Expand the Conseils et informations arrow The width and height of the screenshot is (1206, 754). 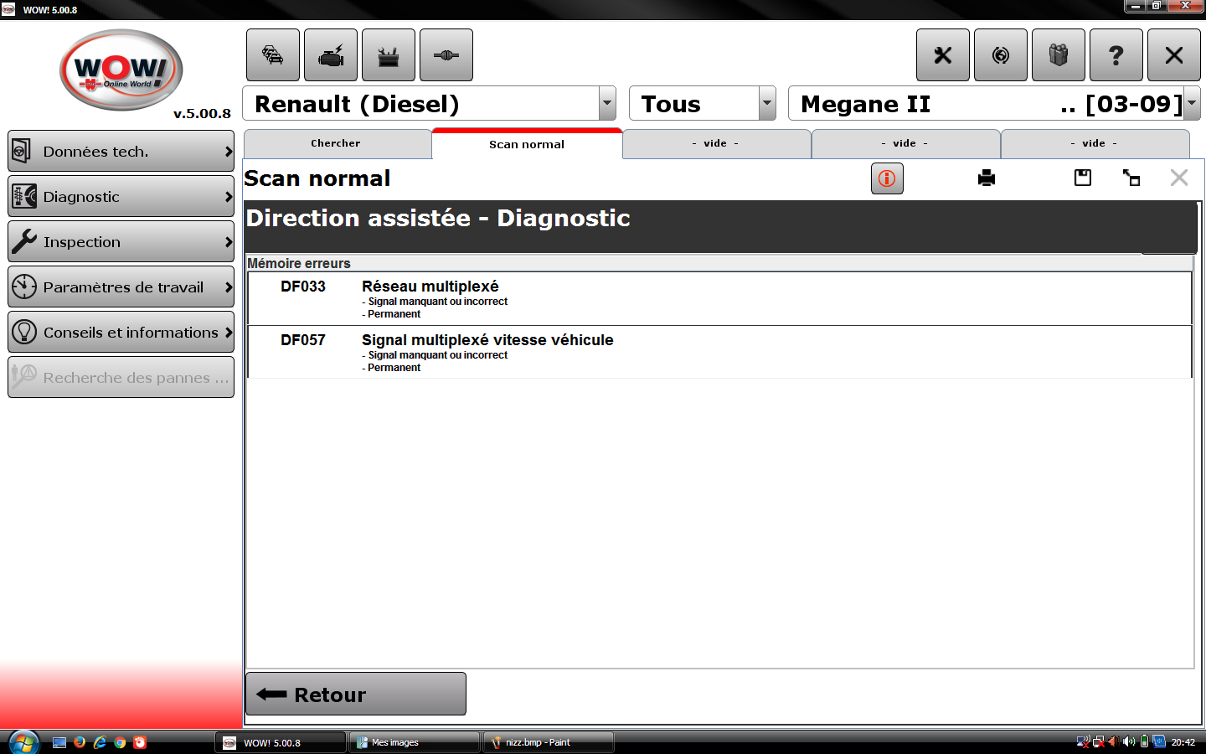229,333
